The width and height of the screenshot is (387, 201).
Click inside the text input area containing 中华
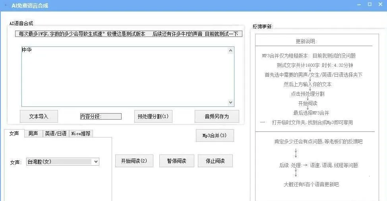coord(123,75)
